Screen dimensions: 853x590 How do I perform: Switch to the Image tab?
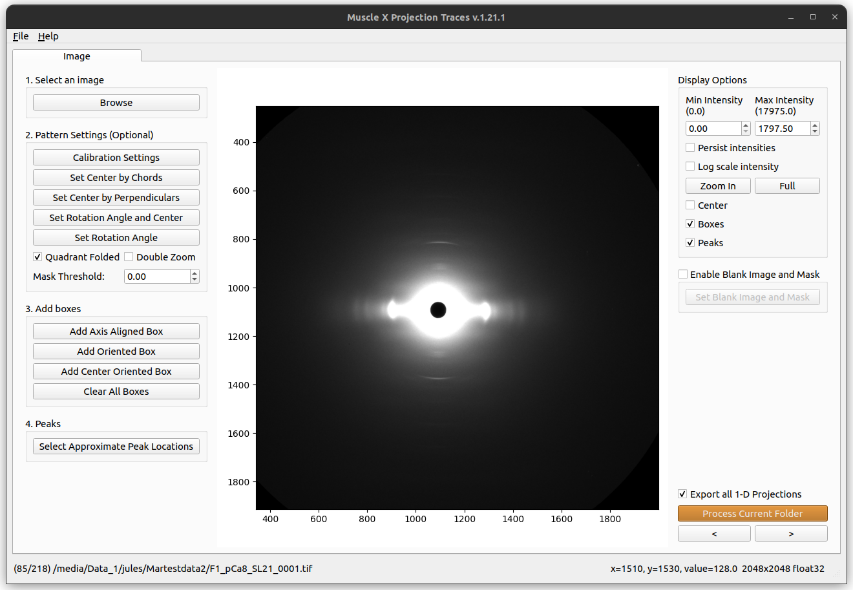[x=77, y=56]
